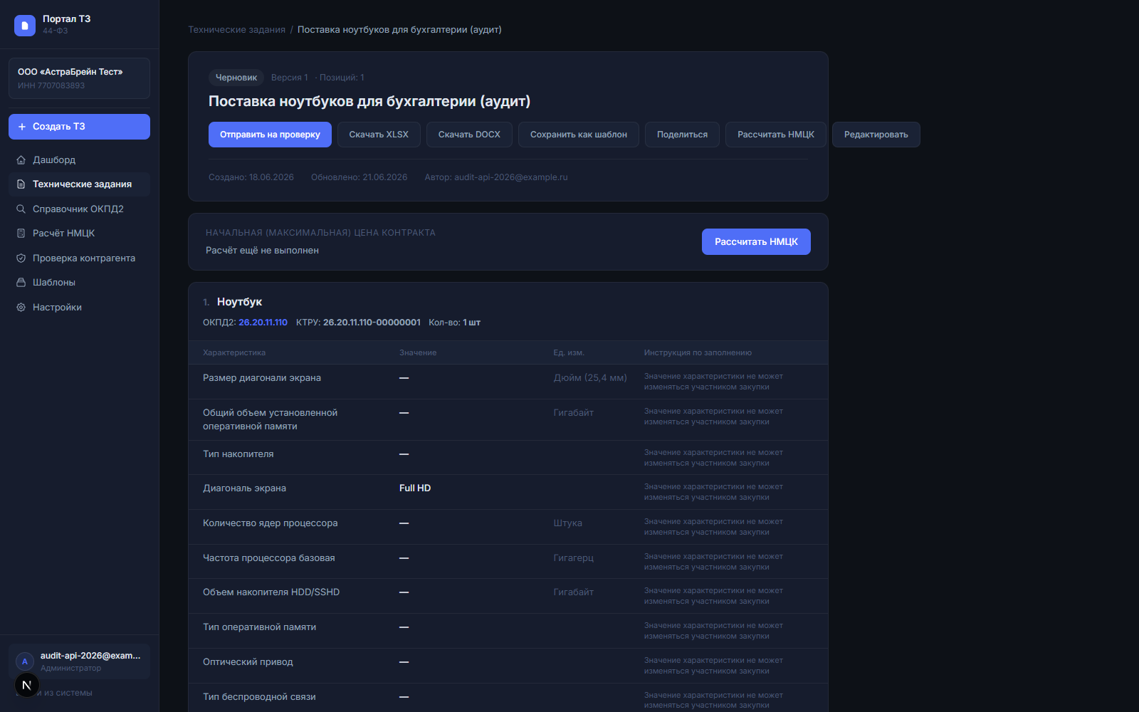Click the Редактировать button
This screenshot has width=1139, height=712.
coord(876,135)
